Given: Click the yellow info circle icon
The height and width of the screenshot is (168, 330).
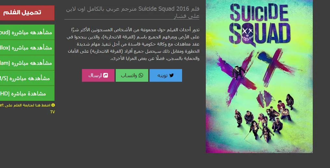Looking at the screenshot, I should [53, 105].
